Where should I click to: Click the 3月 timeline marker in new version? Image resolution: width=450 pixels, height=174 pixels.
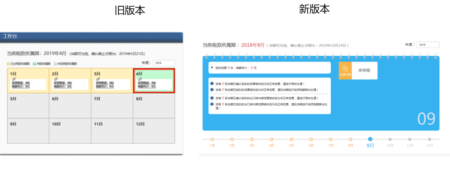tap(251, 139)
